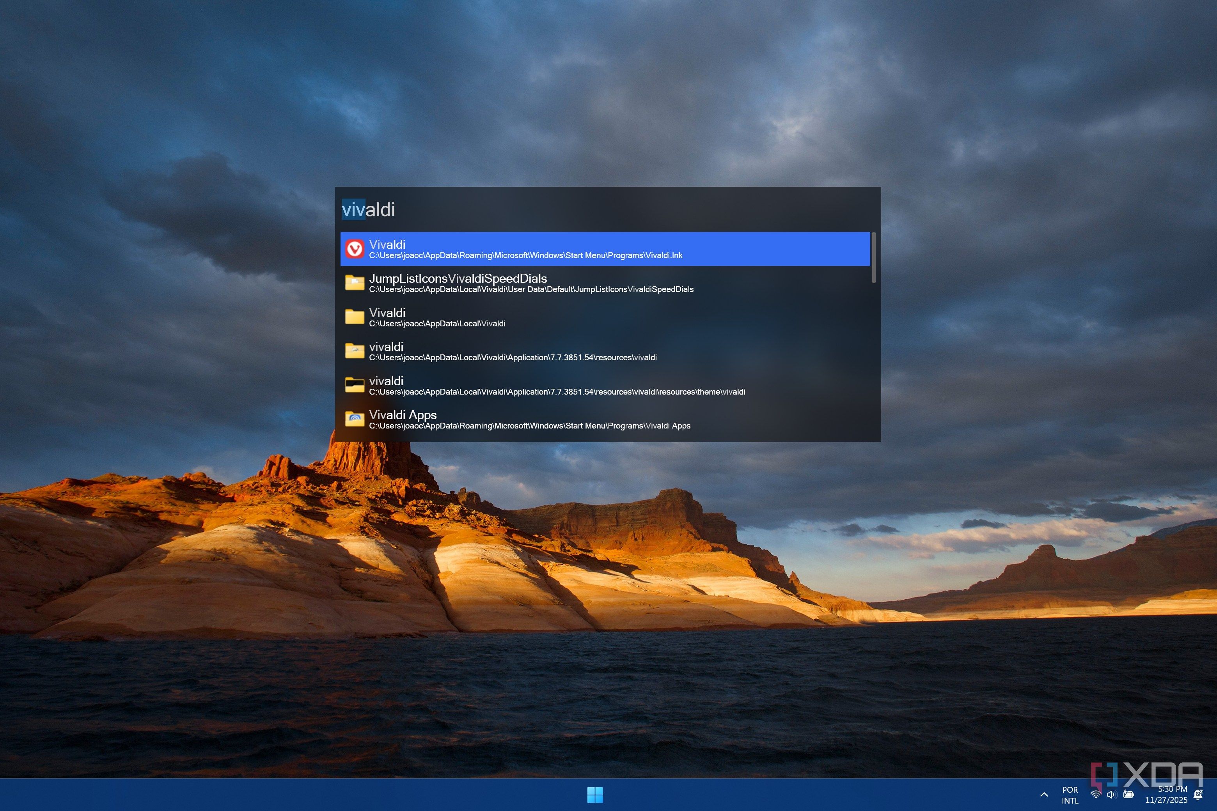The image size is (1217, 811).
Task: Click the folder icon for resources\theme\vivaldi
Action: pos(355,385)
